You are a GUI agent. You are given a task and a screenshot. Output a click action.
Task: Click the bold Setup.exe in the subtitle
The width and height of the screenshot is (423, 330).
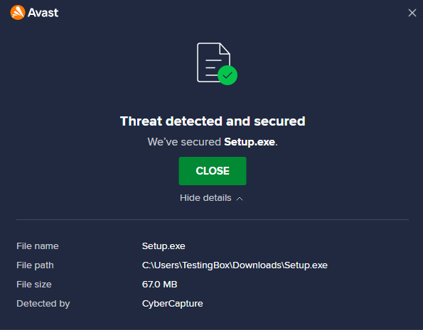coord(250,142)
